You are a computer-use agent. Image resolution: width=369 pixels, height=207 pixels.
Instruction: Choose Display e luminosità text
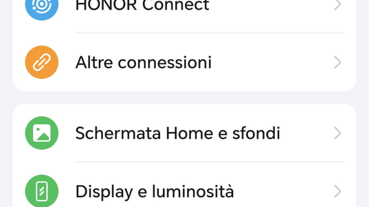pos(154,192)
